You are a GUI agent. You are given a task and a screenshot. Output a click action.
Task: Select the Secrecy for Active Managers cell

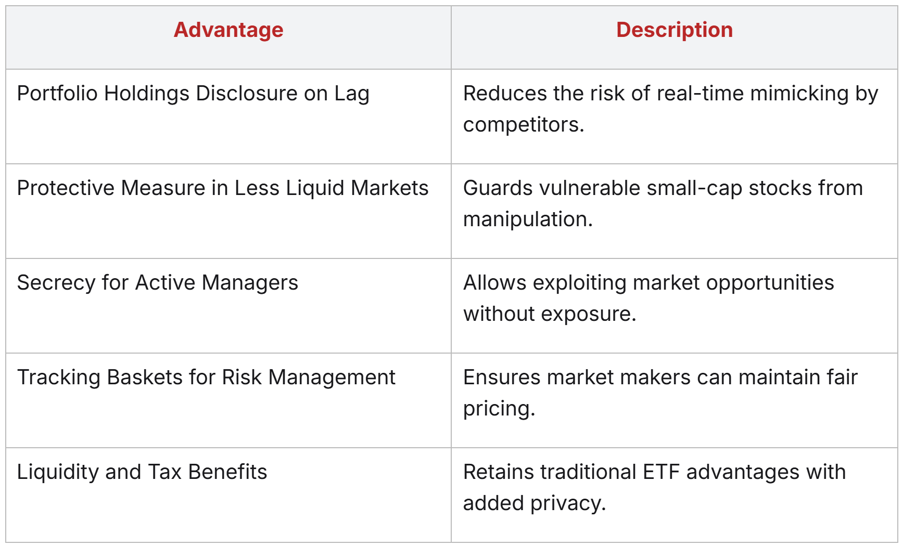(x=158, y=283)
